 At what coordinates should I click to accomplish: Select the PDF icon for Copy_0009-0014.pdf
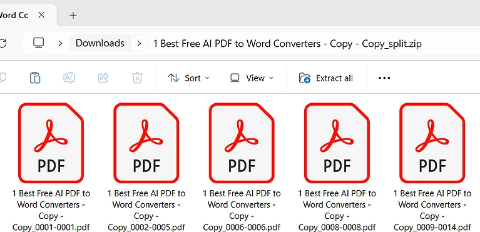[x=432, y=143]
